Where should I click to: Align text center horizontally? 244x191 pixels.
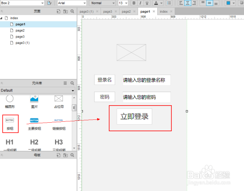point(187,3)
